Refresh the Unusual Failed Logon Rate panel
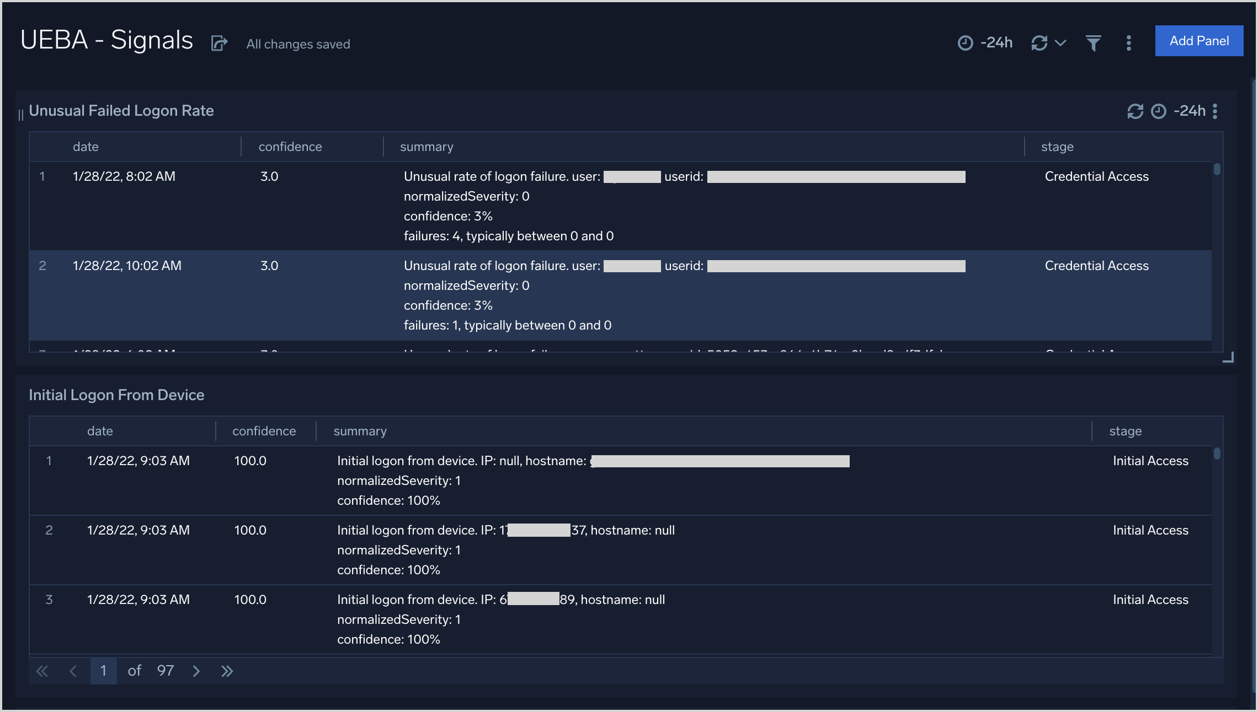1258x712 pixels. coord(1135,111)
